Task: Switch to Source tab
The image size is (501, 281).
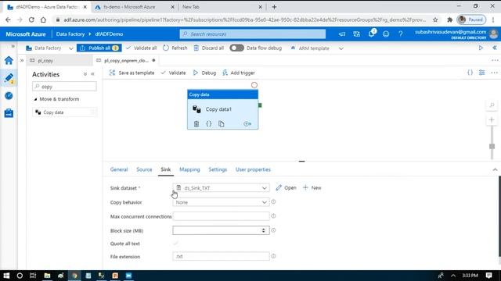Action: (x=144, y=169)
